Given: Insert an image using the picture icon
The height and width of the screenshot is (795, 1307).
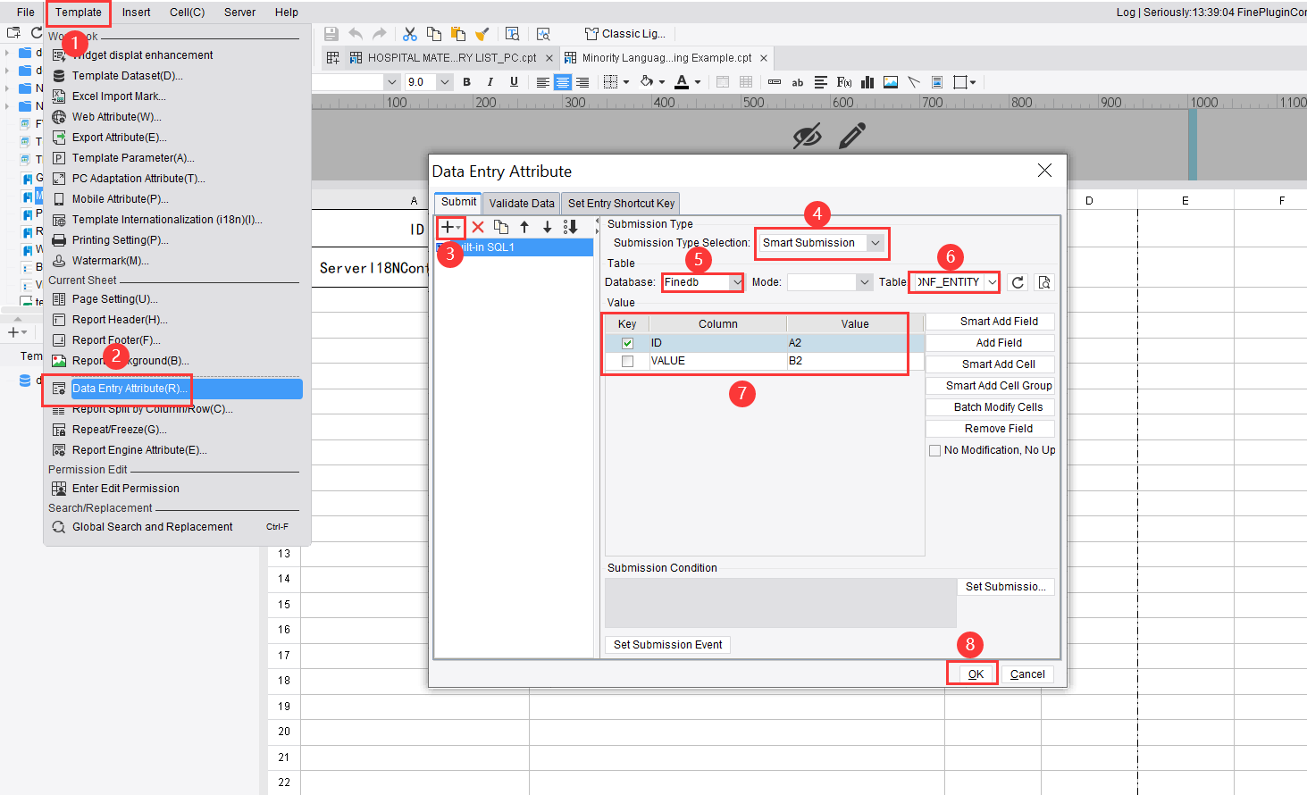Looking at the screenshot, I should point(890,81).
